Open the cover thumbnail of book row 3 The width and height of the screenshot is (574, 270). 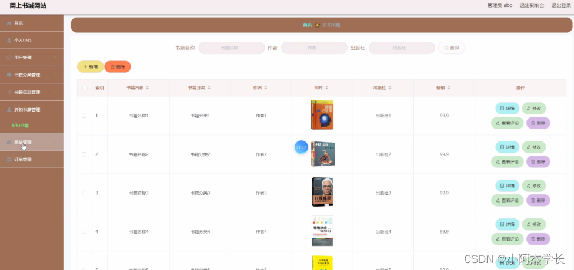322,192
